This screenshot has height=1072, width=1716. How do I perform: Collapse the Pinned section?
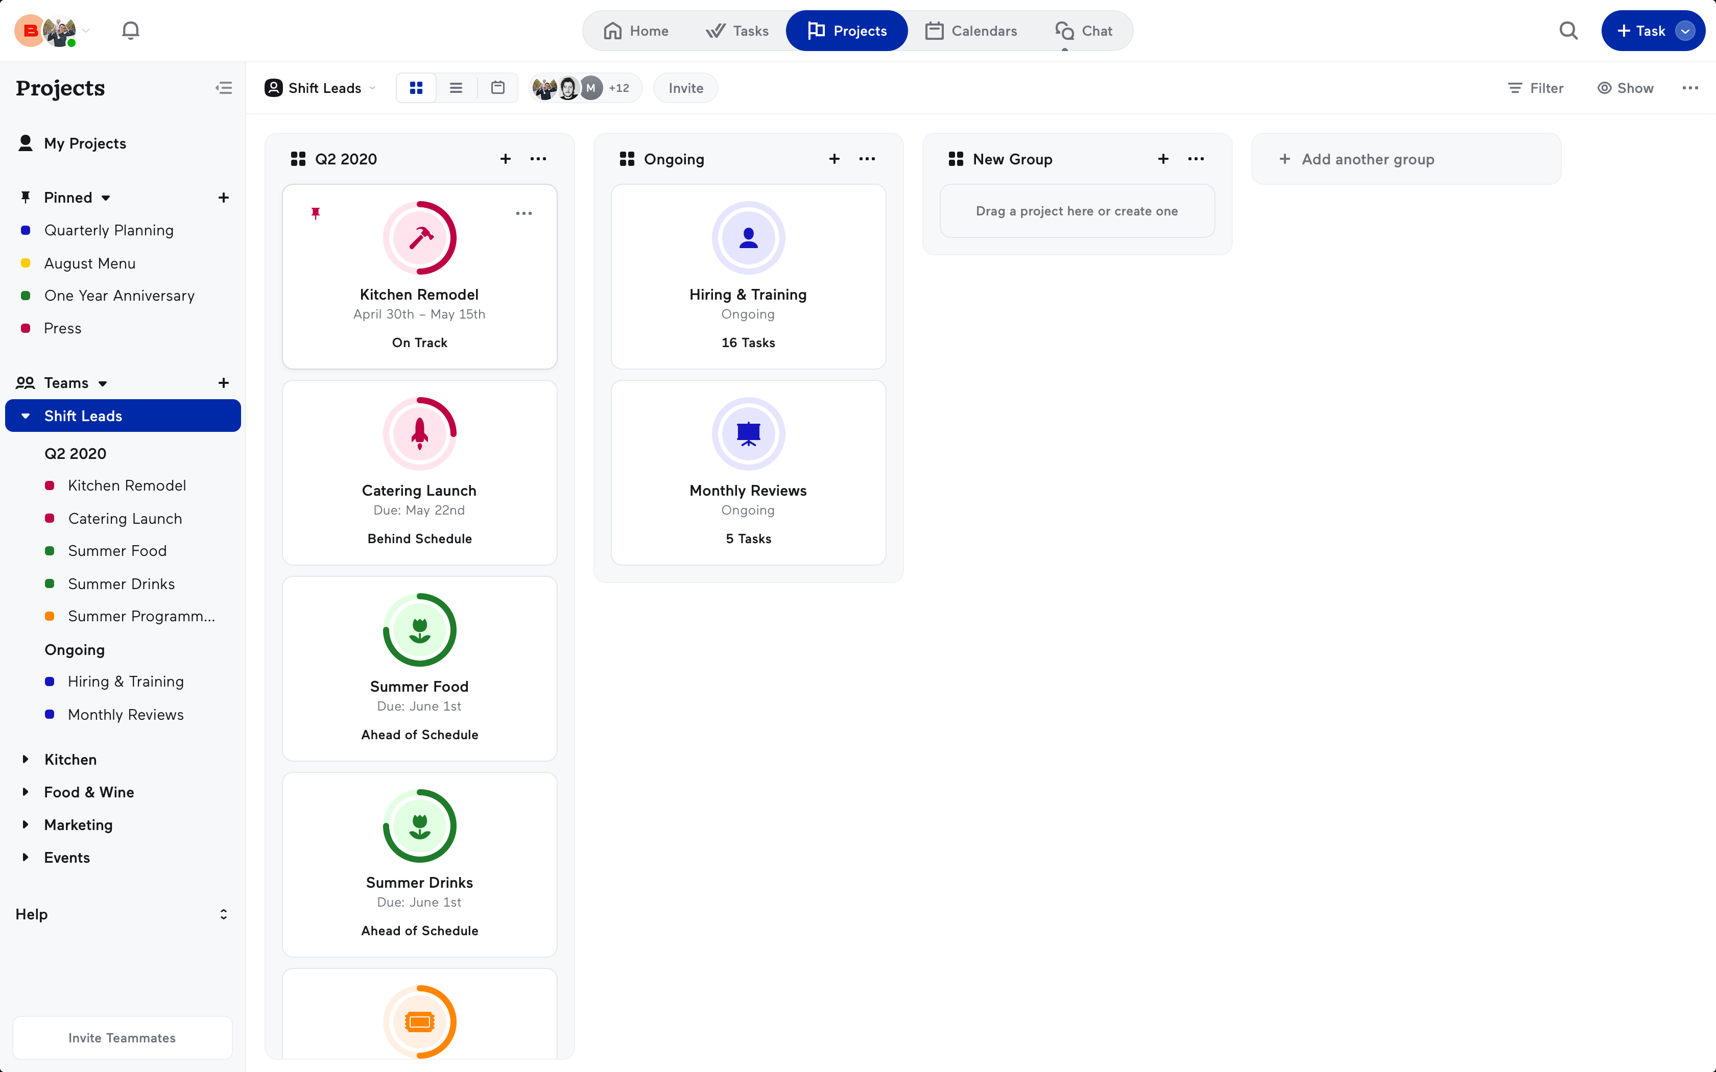coord(106,198)
